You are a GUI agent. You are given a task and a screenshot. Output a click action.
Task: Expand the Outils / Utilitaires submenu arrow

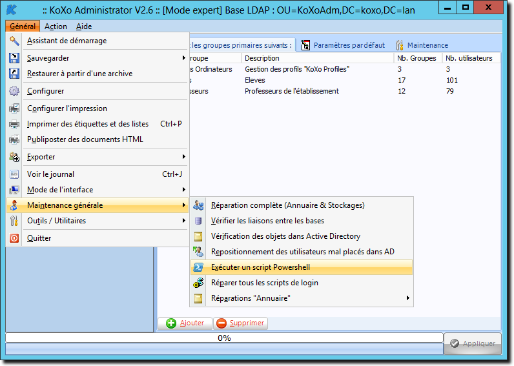pyautogui.click(x=183, y=221)
